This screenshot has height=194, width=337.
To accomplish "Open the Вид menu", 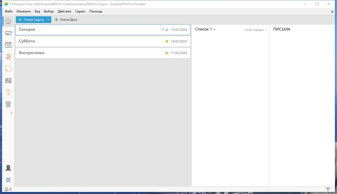I will 37,11.
